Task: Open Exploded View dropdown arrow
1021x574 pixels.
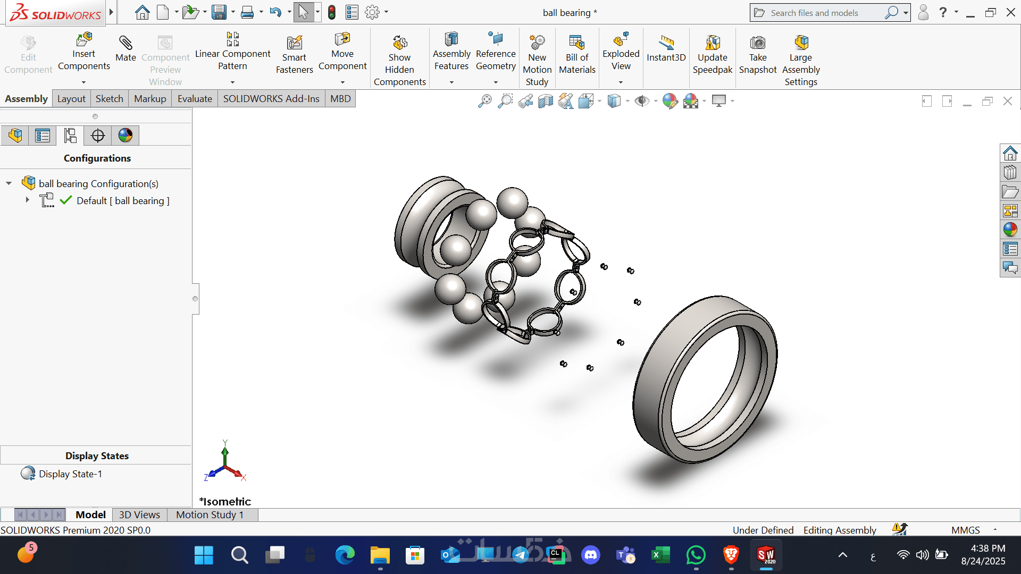Action: tap(621, 82)
